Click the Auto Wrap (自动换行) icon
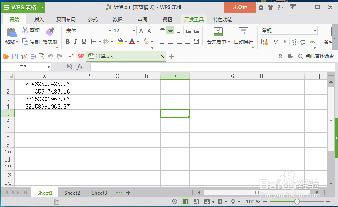This screenshot has height=207, width=338. (x=243, y=32)
